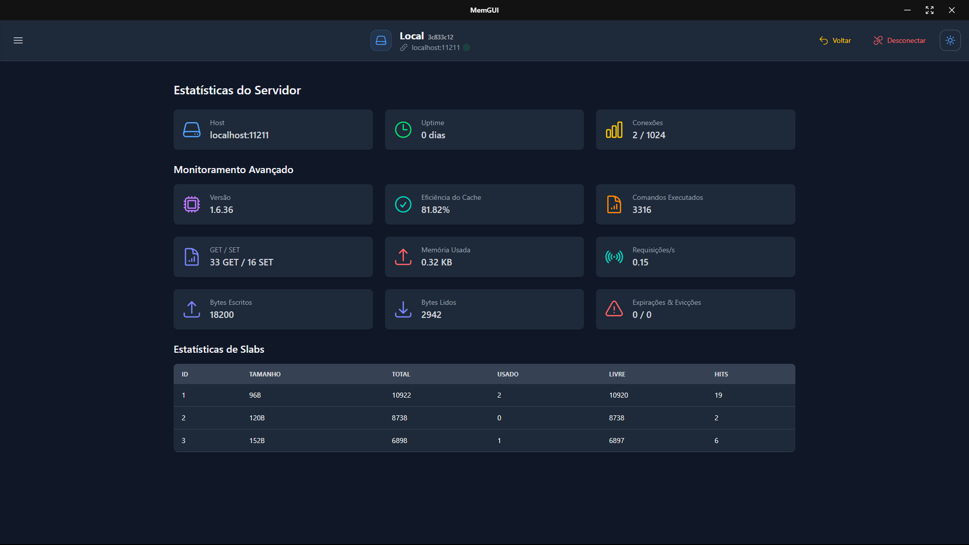This screenshot has width=969, height=545.
Task: Click the Requisições/s value 0.15
Action: 640,262
